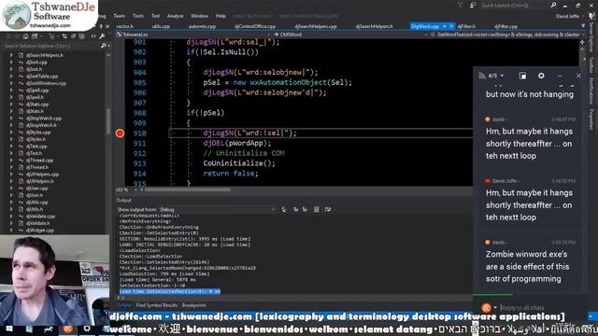Open the Show output from Debug dropdown

(x=218, y=209)
